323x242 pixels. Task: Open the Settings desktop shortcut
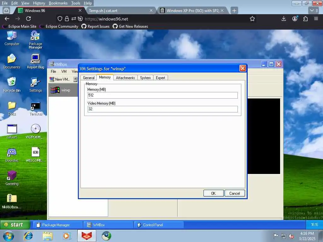coord(35,84)
